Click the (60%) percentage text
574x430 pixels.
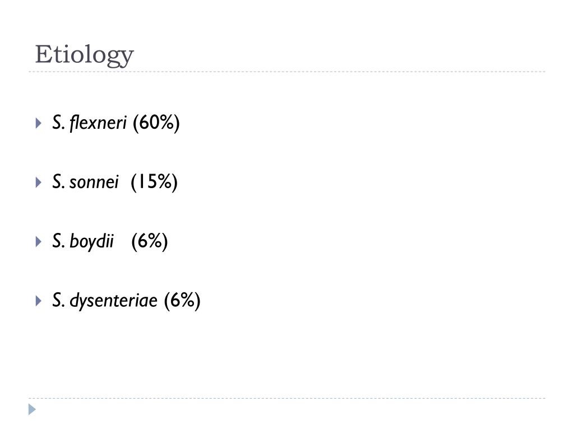[156, 123]
